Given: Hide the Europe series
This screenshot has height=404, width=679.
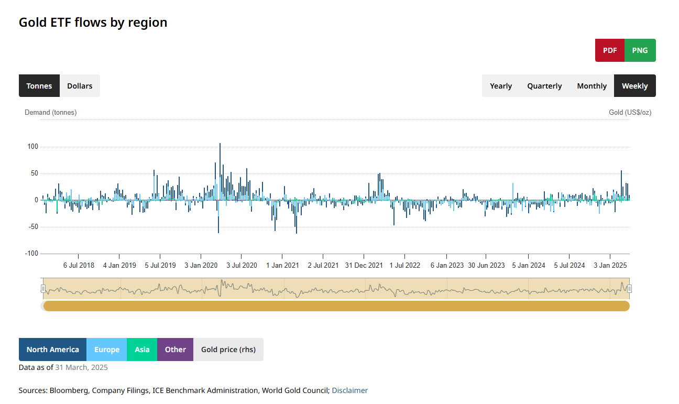Looking at the screenshot, I should (x=107, y=350).
